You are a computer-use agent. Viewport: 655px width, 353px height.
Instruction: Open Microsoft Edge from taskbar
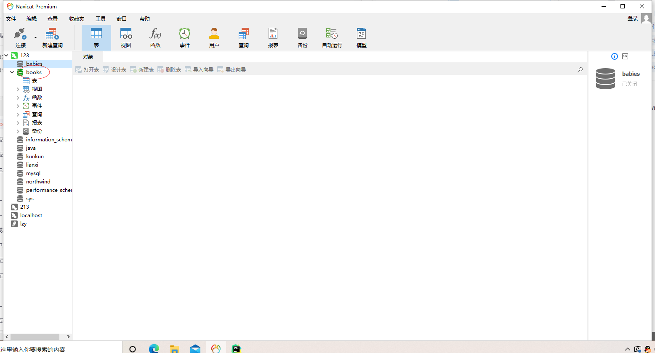click(x=154, y=349)
